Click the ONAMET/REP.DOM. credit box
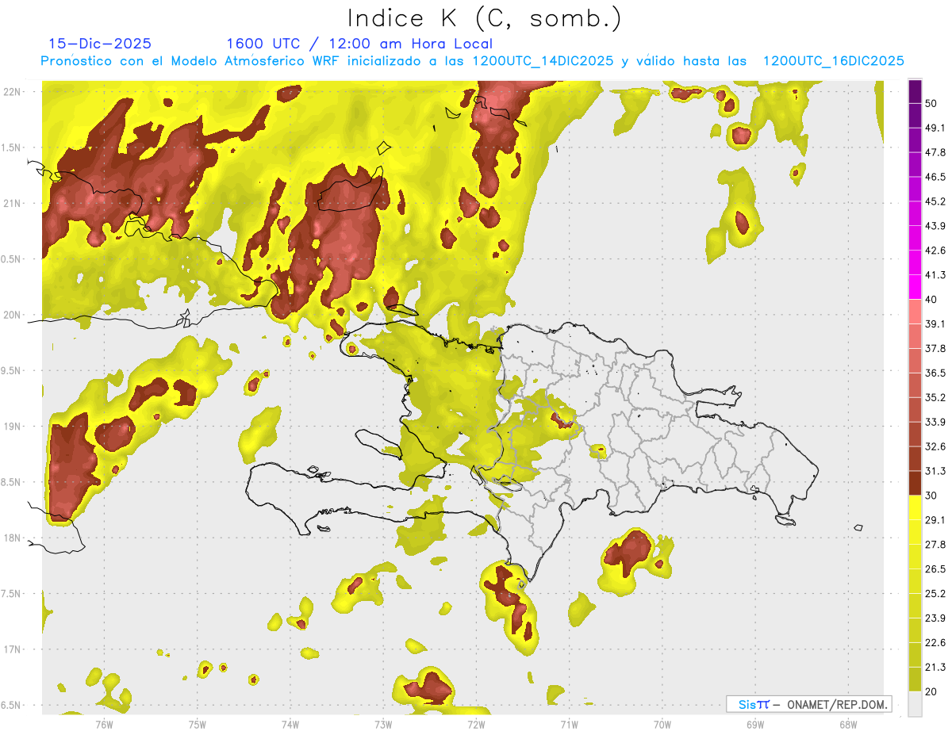952x735 pixels. [808, 704]
